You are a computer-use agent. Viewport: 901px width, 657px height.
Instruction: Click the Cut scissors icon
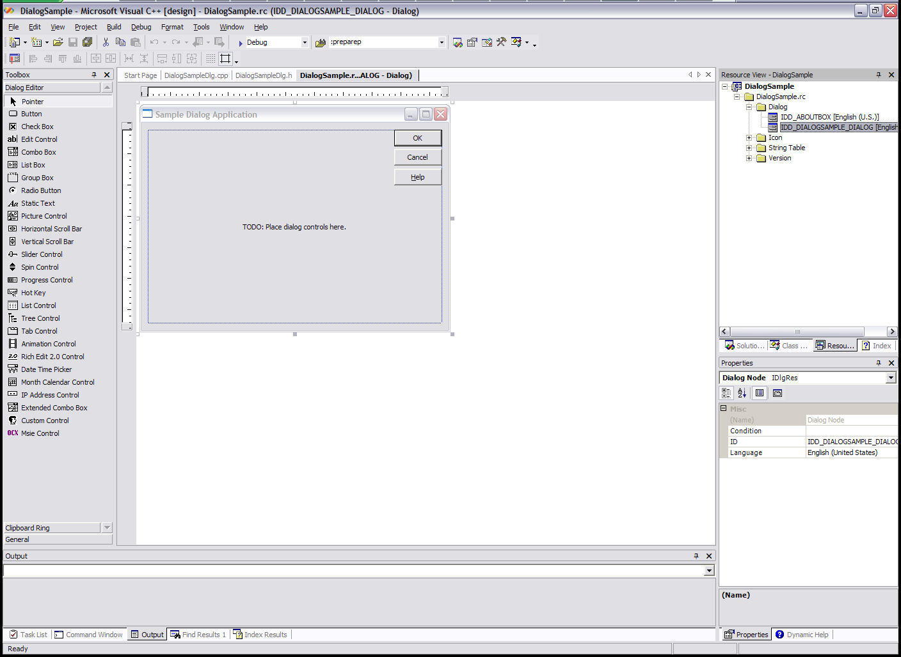pos(106,42)
